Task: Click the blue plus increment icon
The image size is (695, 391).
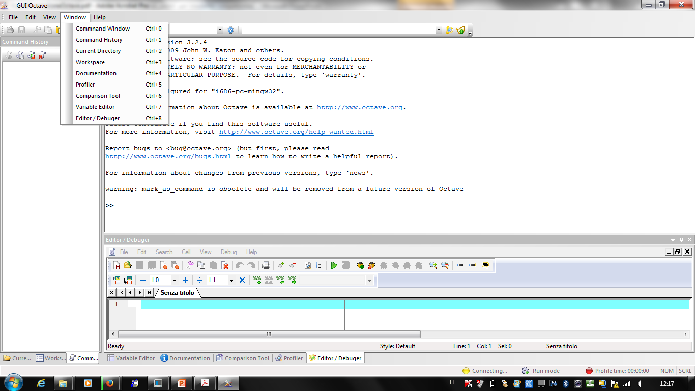Action: point(185,280)
